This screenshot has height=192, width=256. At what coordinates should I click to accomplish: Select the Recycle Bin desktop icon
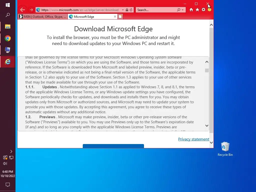(x=225, y=149)
